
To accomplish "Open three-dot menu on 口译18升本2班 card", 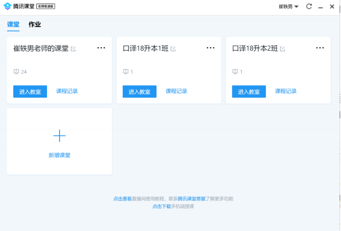I will pyautogui.click(x=320, y=48).
